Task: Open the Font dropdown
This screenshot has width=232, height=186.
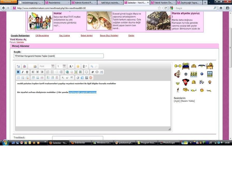Action: [x=47, y=67]
